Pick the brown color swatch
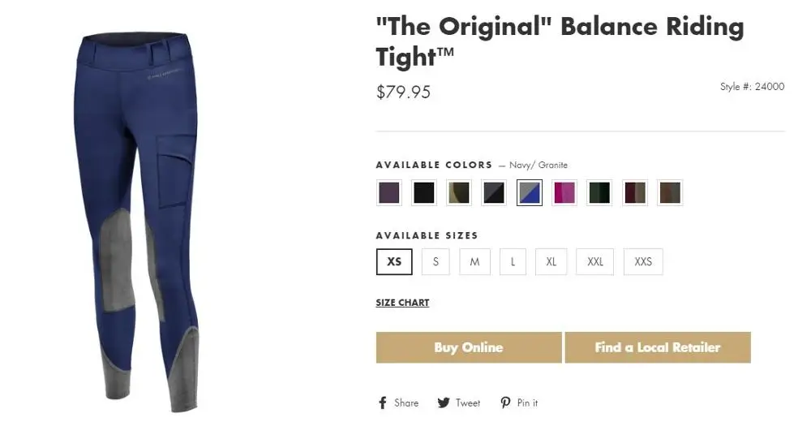The height and width of the screenshot is (439, 811). [670, 193]
